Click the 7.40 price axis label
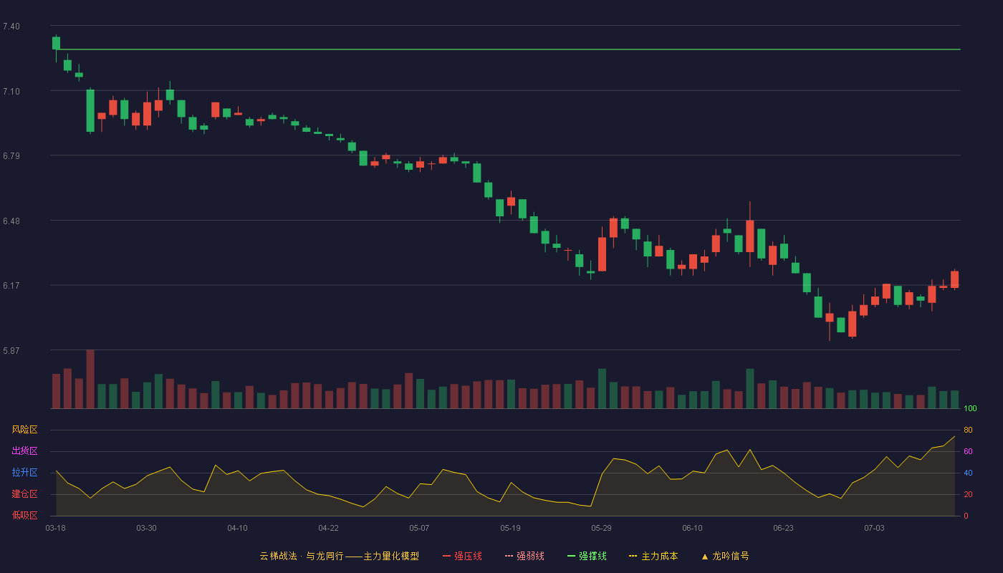Screen dimensions: 1003x573 [x=11, y=27]
